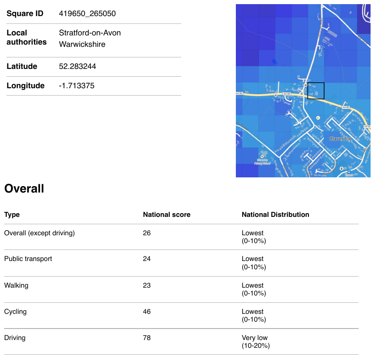Click the Lowest distribution in Overall except driving row
The width and height of the screenshot is (377, 363).
click(254, 237)
